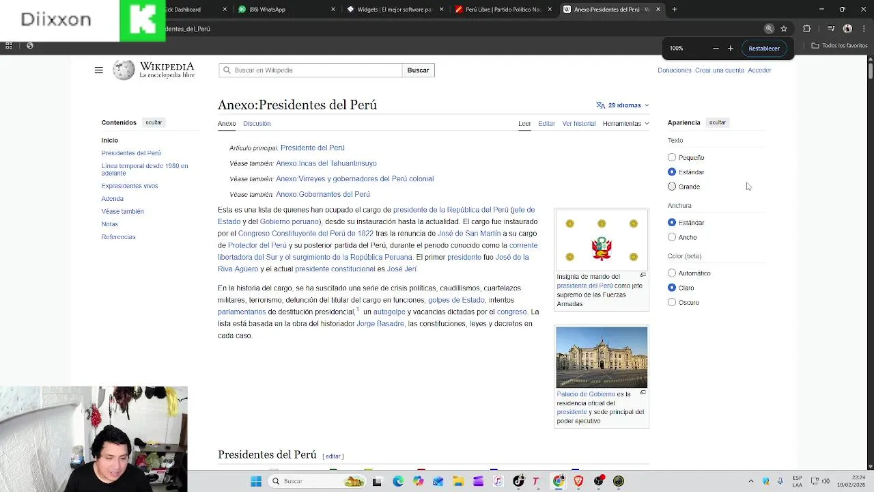Open Brave browser from the taskbar
Image resolution: width=874 pixels, height=492 pixels.
tap(579, 481)
